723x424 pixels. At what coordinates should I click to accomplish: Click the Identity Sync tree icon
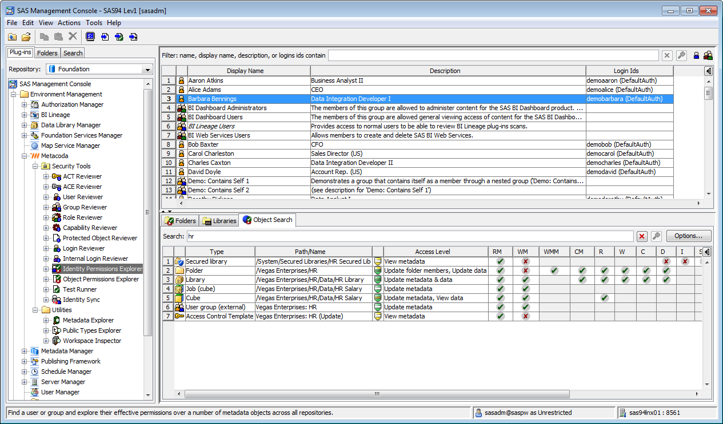(x=57, y=300)
